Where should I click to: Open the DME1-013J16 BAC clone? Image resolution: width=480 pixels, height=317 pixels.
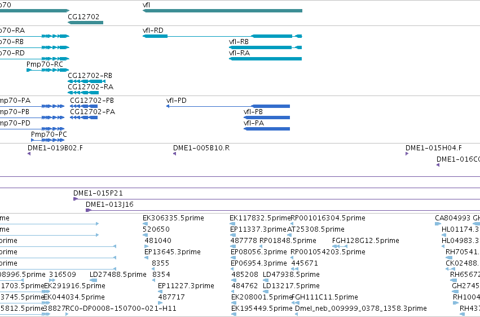tap(109, 205)
